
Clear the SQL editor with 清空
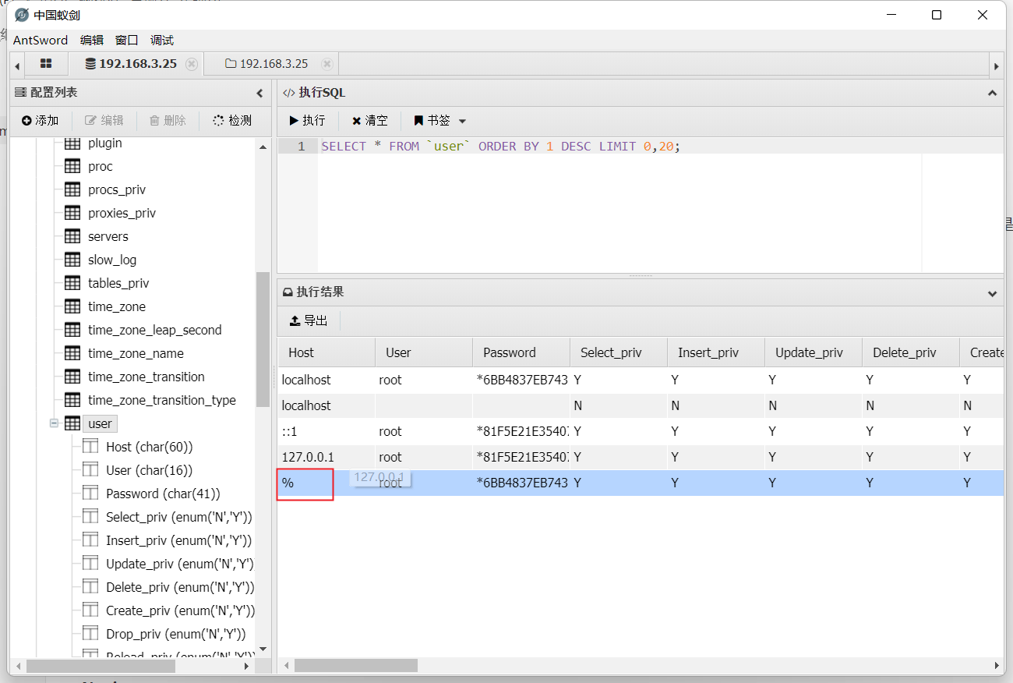[x=369, y=121]
